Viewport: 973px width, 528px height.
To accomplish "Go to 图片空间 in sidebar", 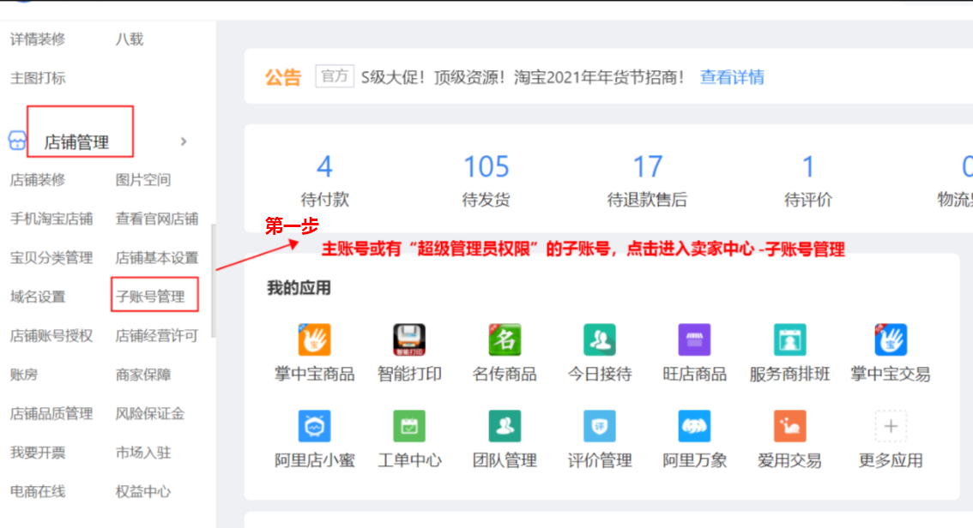I will (143, 180).
